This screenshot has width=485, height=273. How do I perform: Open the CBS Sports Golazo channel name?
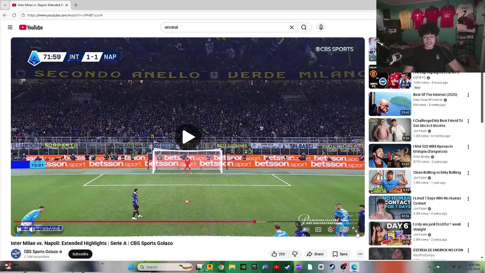click(x=41, y=252)
